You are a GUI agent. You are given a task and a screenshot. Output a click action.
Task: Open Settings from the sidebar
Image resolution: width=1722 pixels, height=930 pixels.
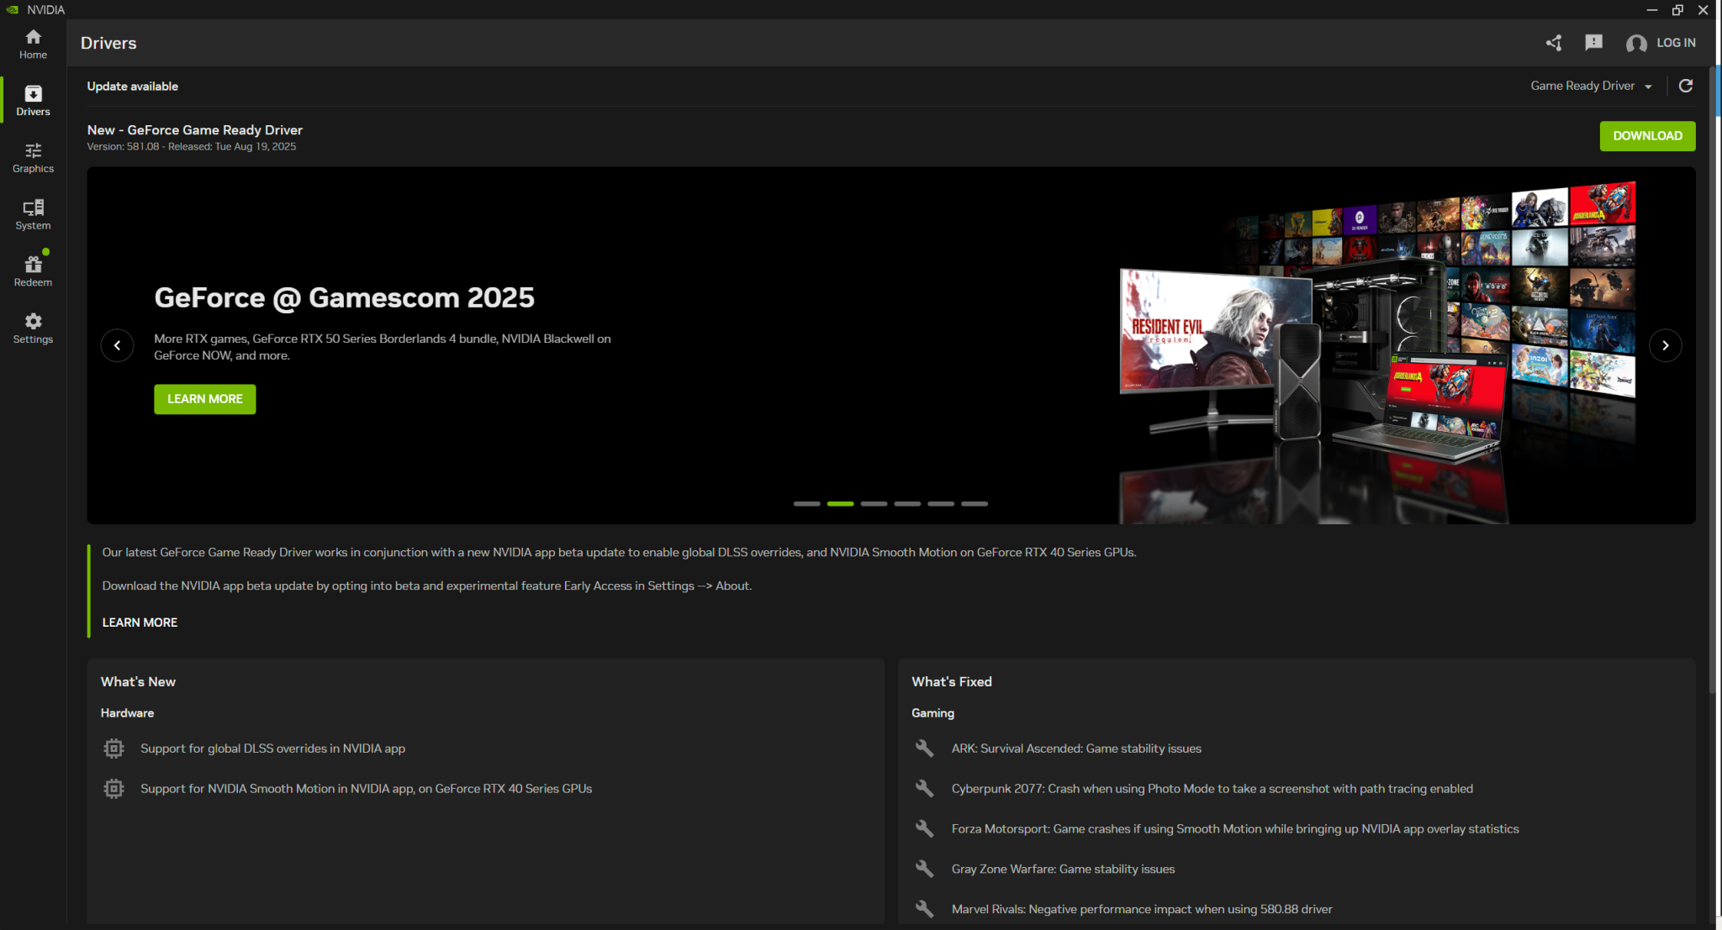pyautogui.click(x=33, y=328)
